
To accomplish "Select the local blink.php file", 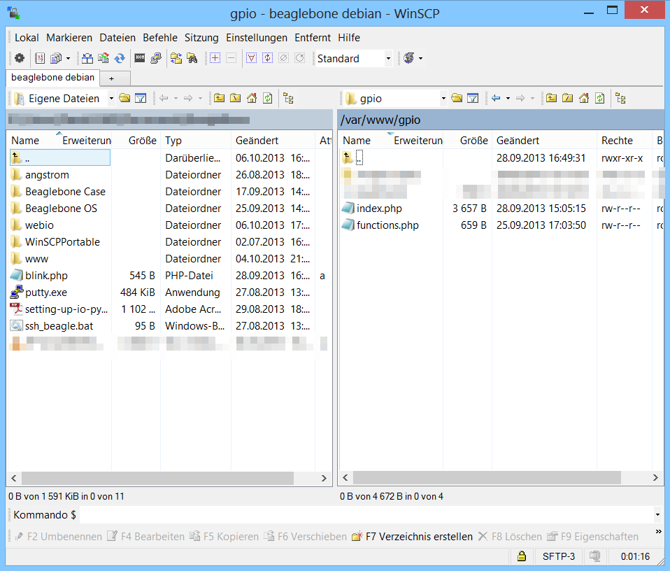I will [x=46, y=276].
